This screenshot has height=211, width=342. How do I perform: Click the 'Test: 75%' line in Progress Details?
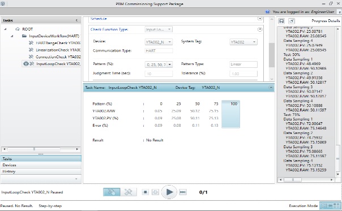click(292, 114)
